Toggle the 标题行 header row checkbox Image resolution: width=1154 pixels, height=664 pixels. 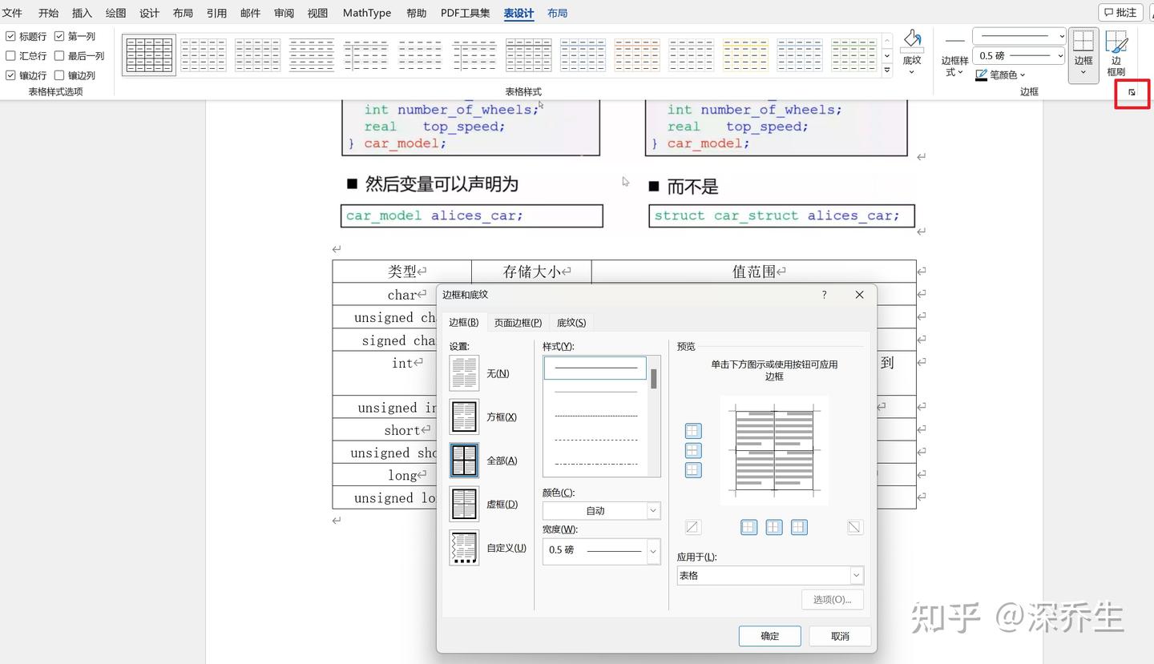click(10, 36)
